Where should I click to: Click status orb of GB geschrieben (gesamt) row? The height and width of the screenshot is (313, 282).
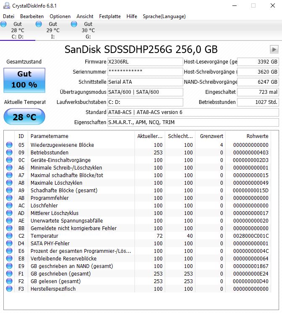click(x=9, y=274)
